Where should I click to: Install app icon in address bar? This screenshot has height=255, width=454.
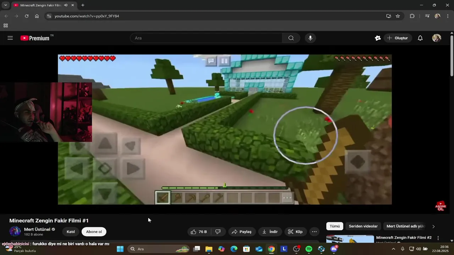point(389,16)
